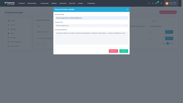Click the heart favorites icon in header
Screen dimensions: 183x103
tap(149, 3)
